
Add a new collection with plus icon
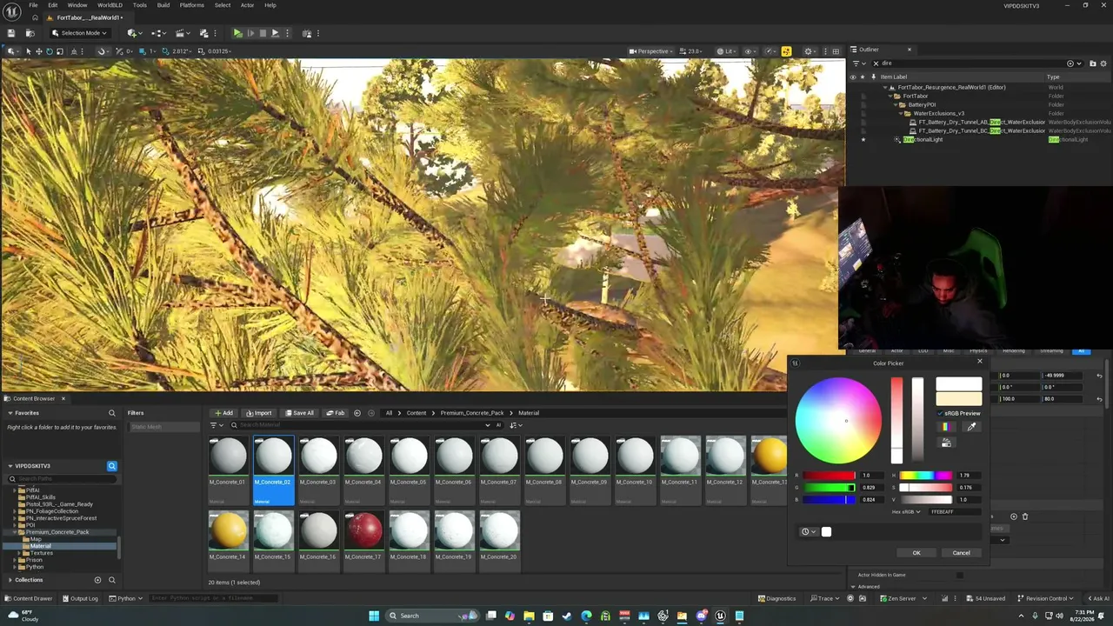click(97, 580)
